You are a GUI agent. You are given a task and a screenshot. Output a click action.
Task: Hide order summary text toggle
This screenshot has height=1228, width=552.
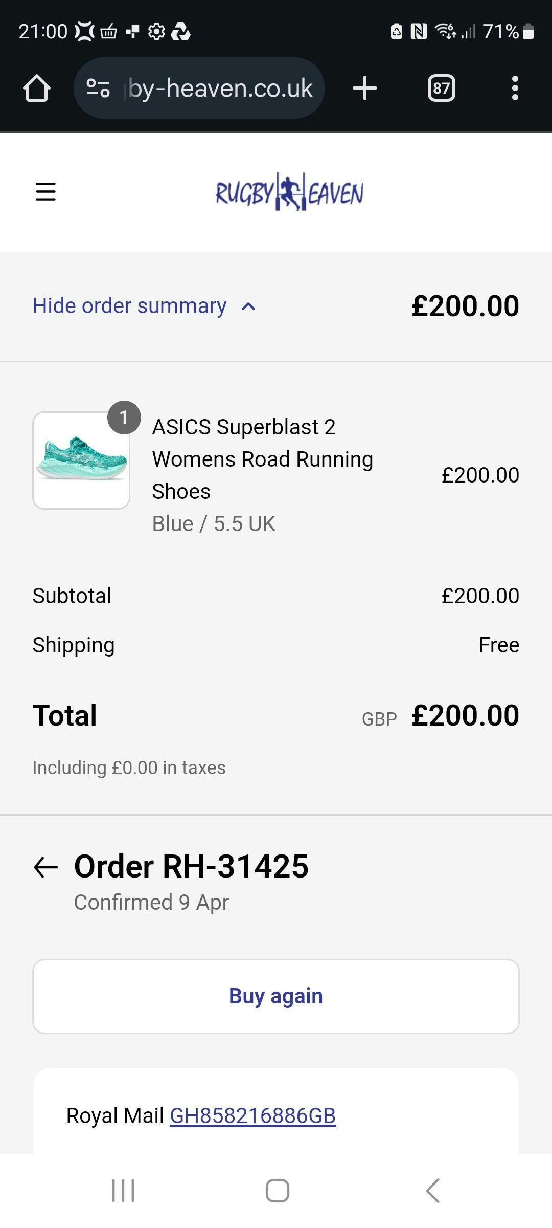point(129,306)
